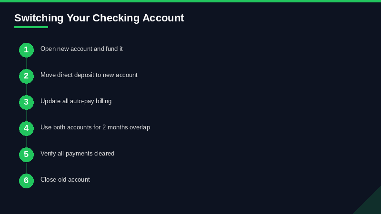Select connector line between steps 1 and 2

(x=27, y=63)
